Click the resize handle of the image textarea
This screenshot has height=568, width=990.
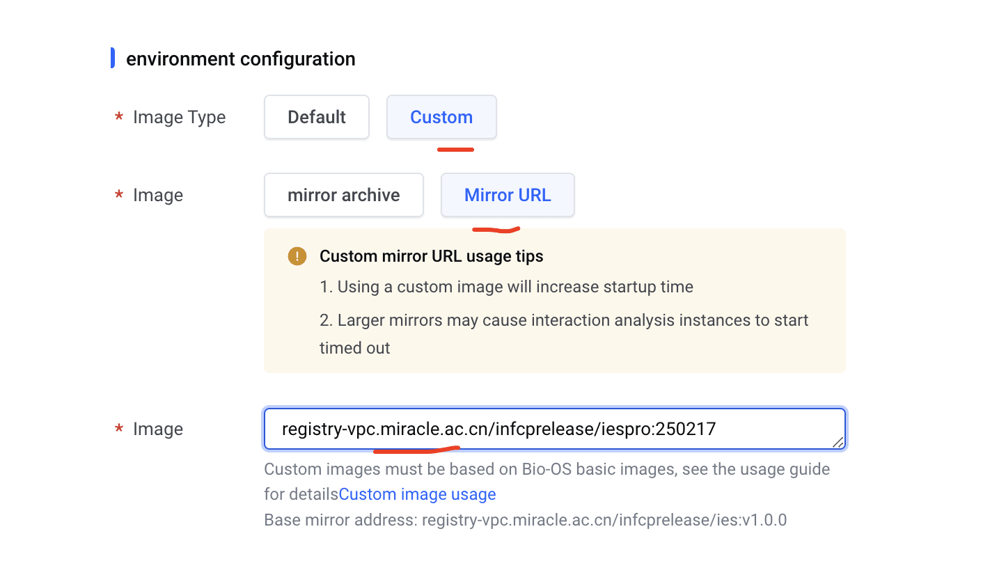[838, 443]
